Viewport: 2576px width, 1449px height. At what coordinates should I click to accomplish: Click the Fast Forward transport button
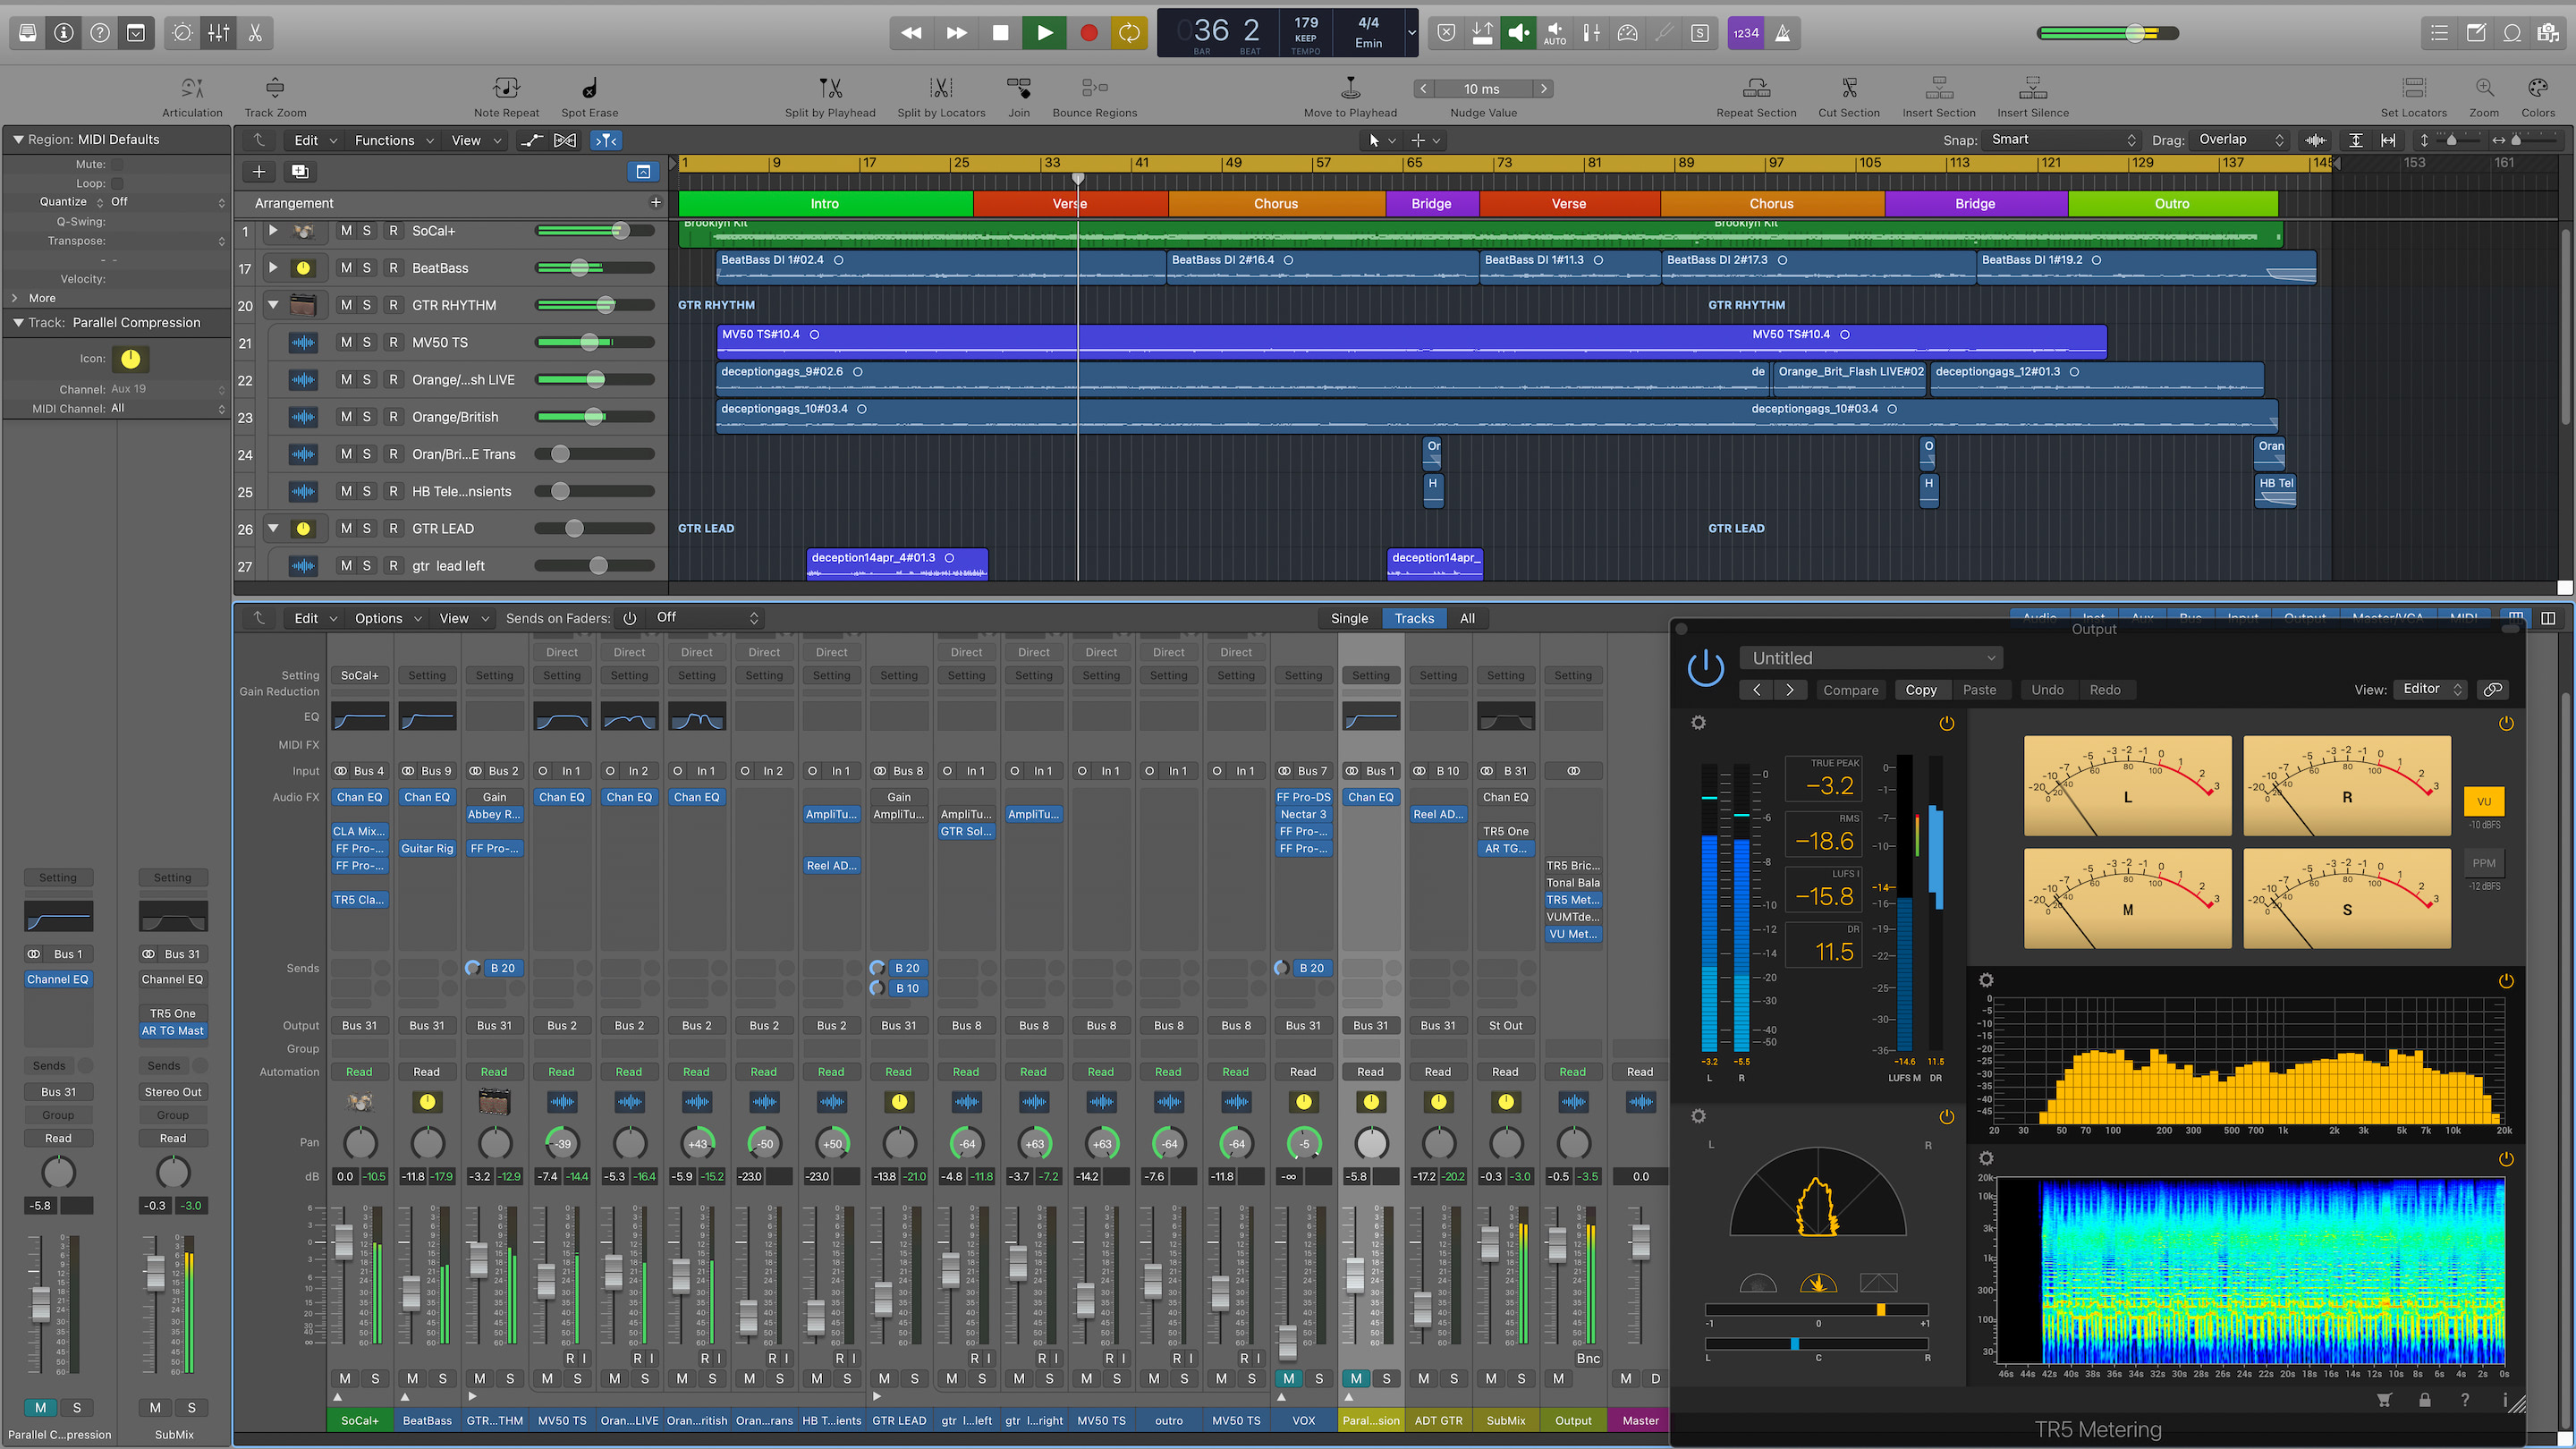pos(956,33)
